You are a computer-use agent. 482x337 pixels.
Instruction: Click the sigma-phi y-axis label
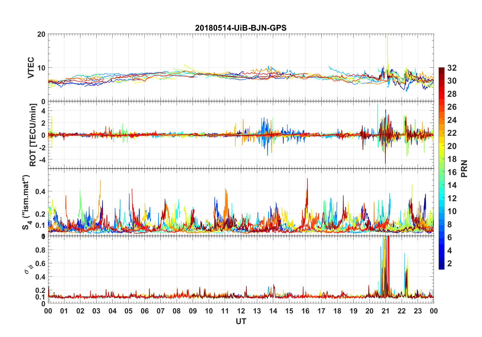(x=29, y=269)
